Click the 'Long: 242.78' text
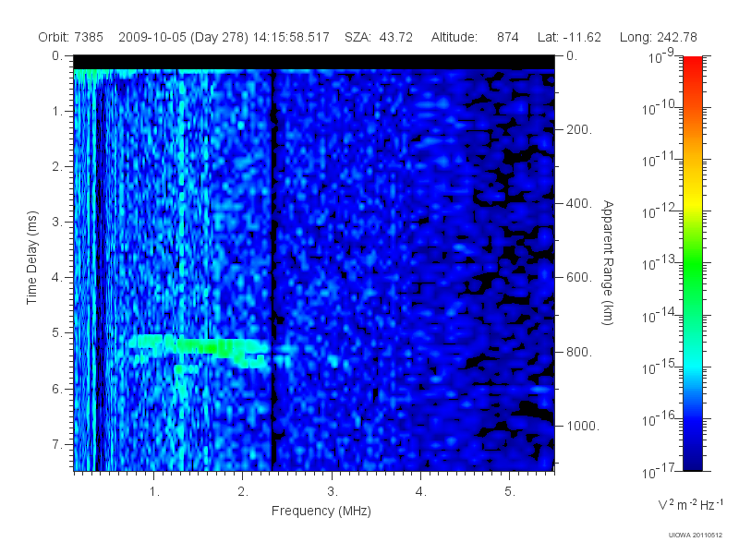The height and width of the screenshot is (554, 739). click(658, 37)
